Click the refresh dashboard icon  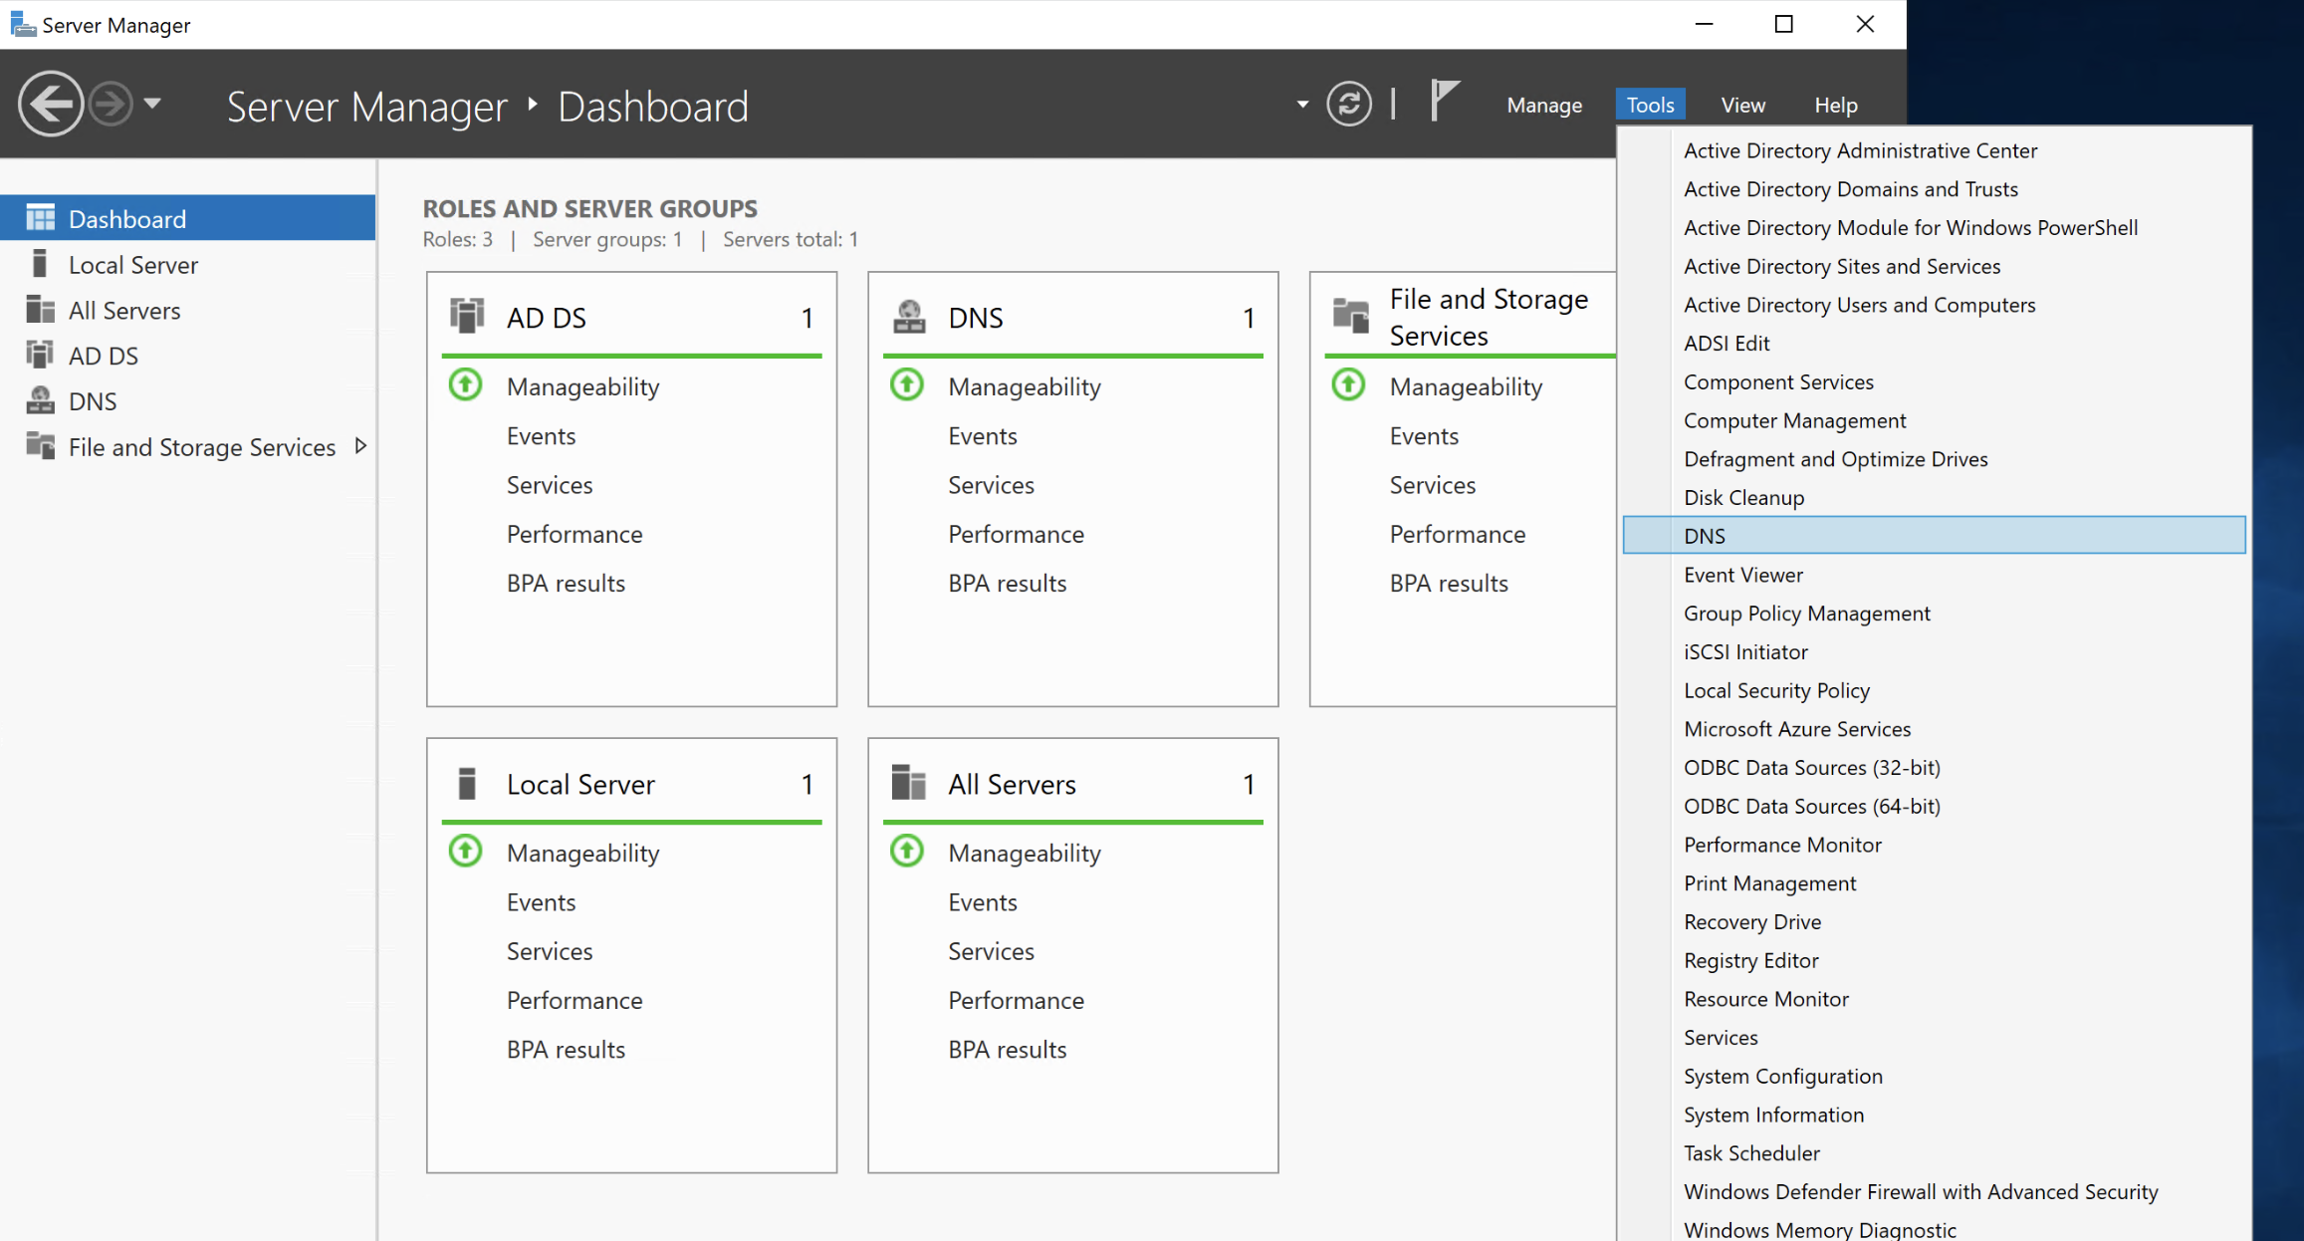[x=1348, y=104]
